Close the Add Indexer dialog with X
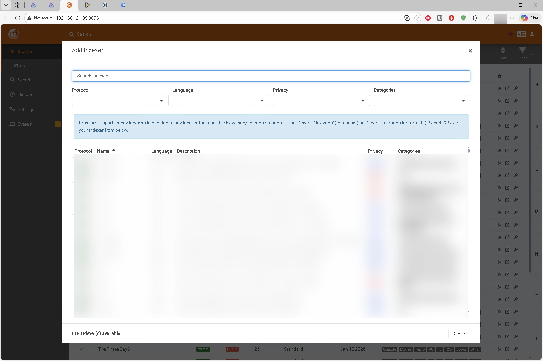This screenshot has height=361, width=543. point(470,51)
